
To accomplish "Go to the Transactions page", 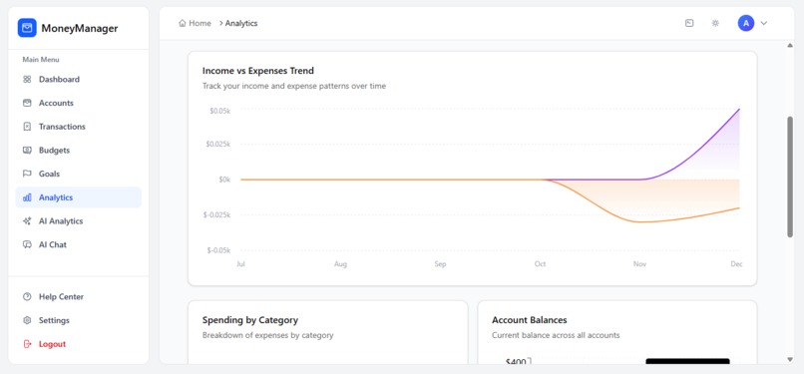I will pyautogui.click(x=79, y=127).
